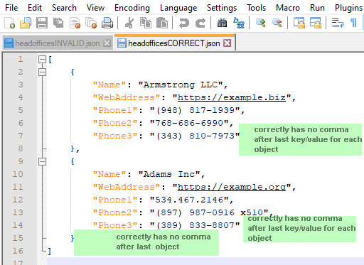The height and width of the screenshot is (265, 364).
Task: Click the Zoom Out magnifier icon
Action: click(277, 23)
